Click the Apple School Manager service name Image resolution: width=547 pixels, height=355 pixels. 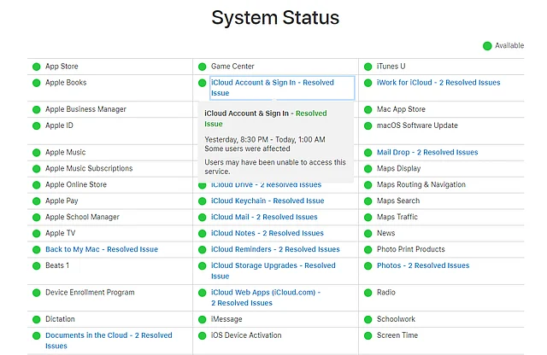click(82, 217)
